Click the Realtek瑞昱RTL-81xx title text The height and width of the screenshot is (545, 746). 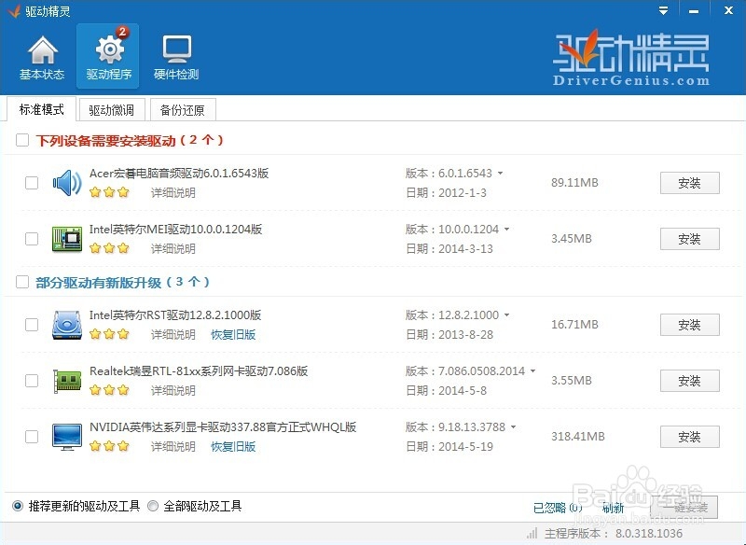(x=199, y=371)
